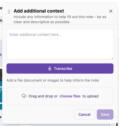
Task: Click the dark bar behind the dialog
Action: pos(1,75)
